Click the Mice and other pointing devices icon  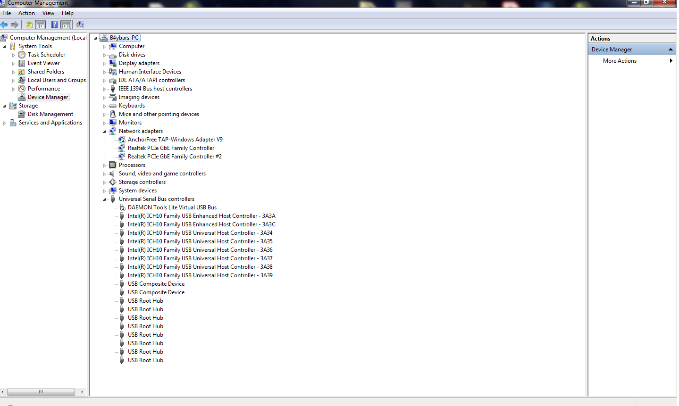click(x=113, y=114)
